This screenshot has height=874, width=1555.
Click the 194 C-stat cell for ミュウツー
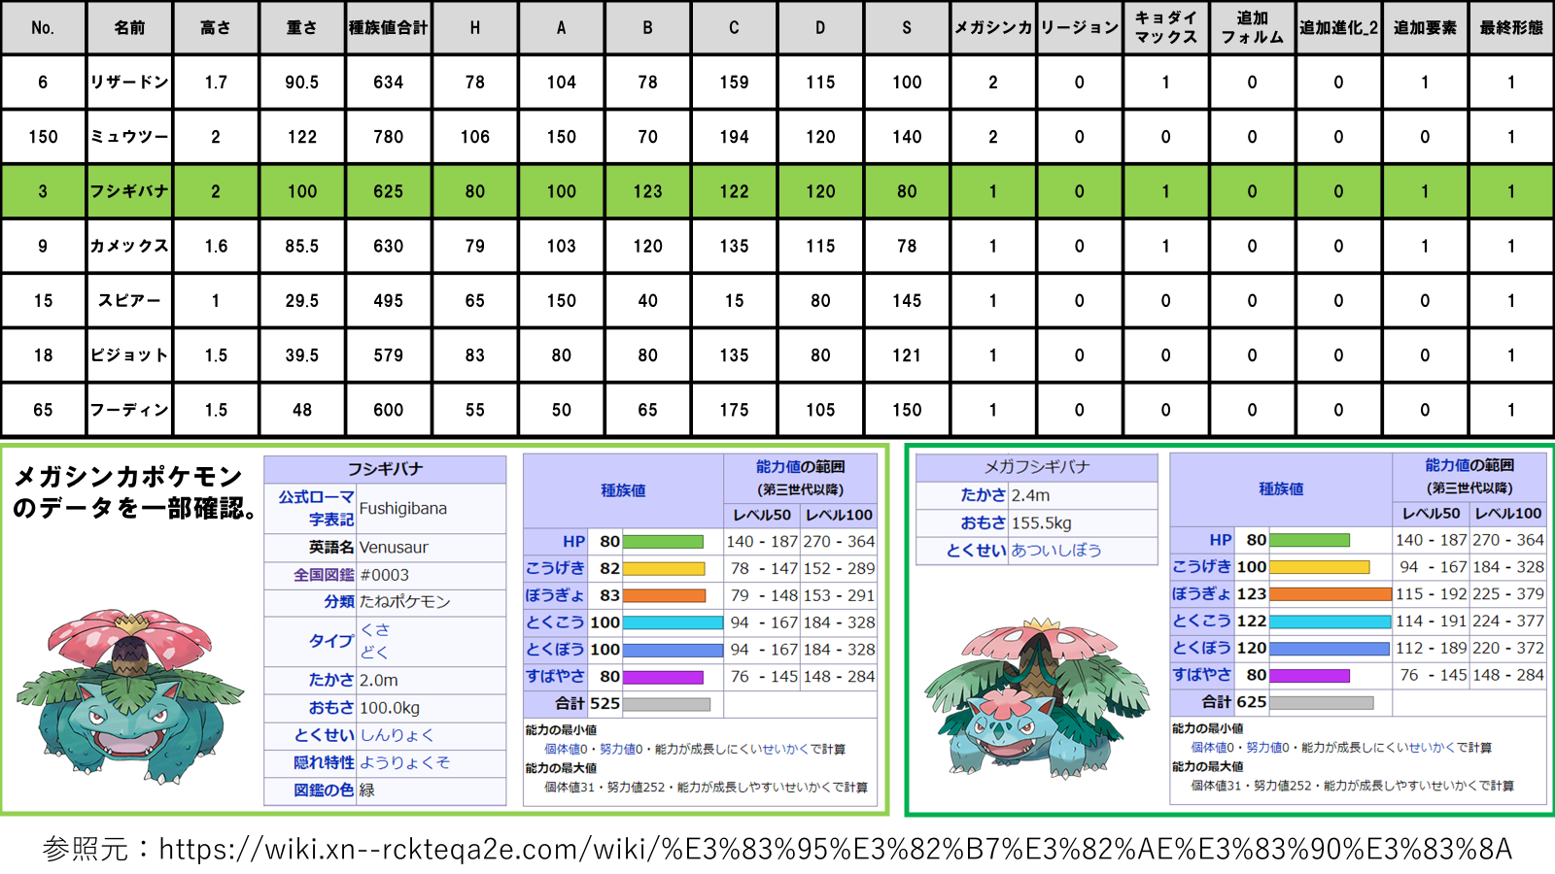(x=734, y=137)
